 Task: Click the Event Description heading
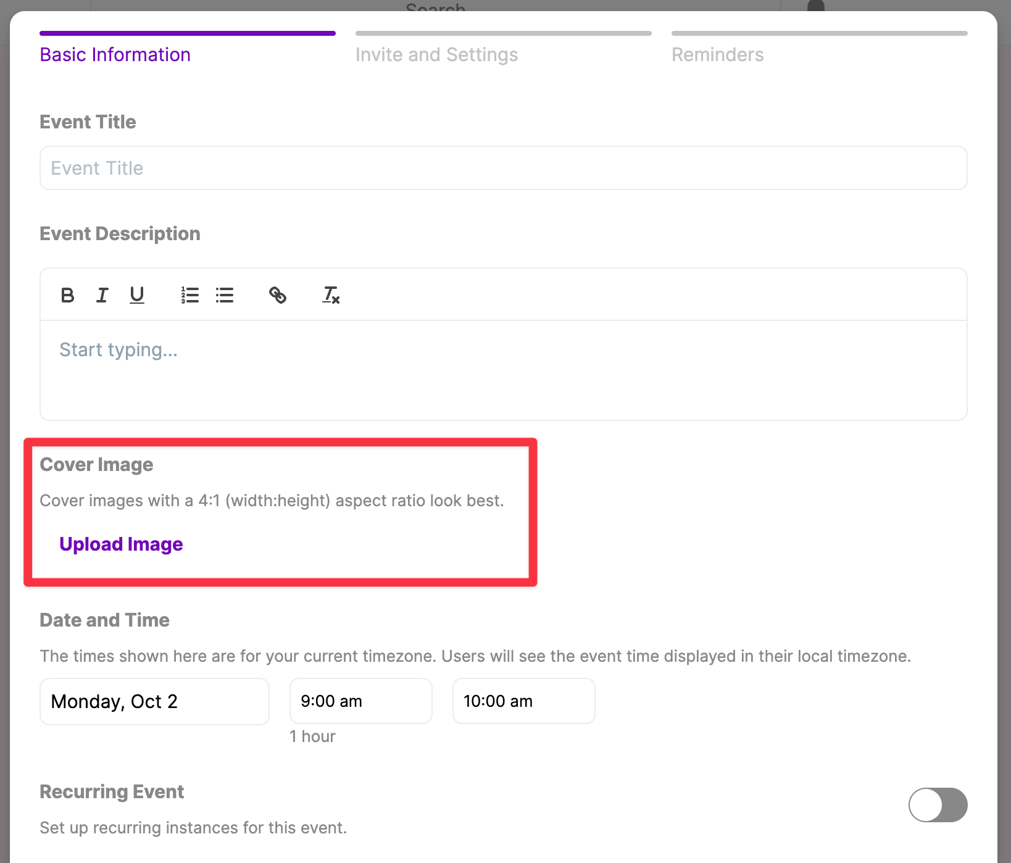pyautogui.click(x=120, y=233)
